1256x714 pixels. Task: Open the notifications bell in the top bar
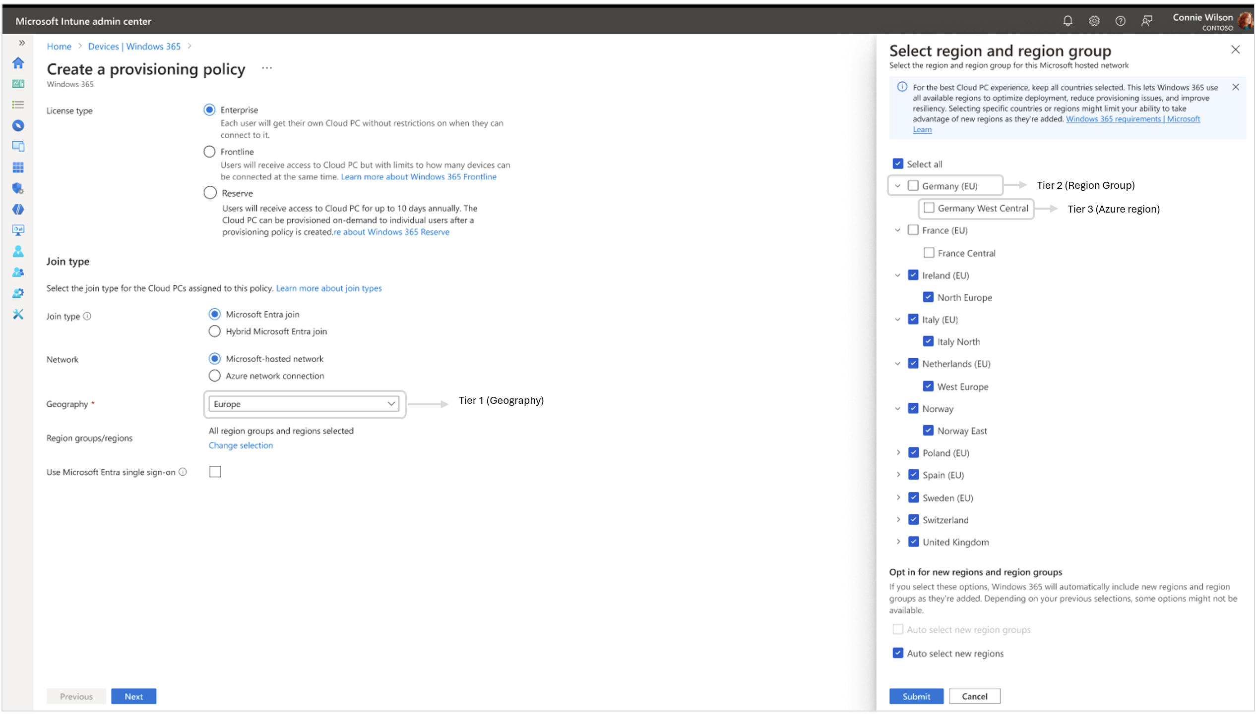click(1068, 20)
